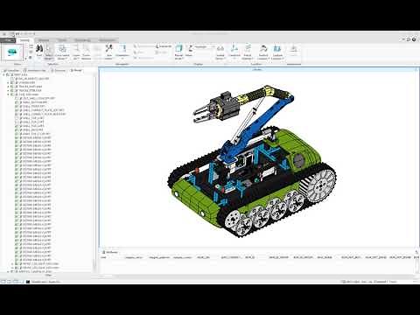The image size is (420, 315).
Task: Select the active Home ribbon tab
Action: click(24, 40)
